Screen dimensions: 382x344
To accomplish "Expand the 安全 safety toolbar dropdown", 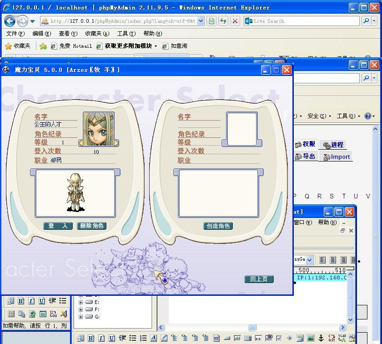I will click(319, 116).
